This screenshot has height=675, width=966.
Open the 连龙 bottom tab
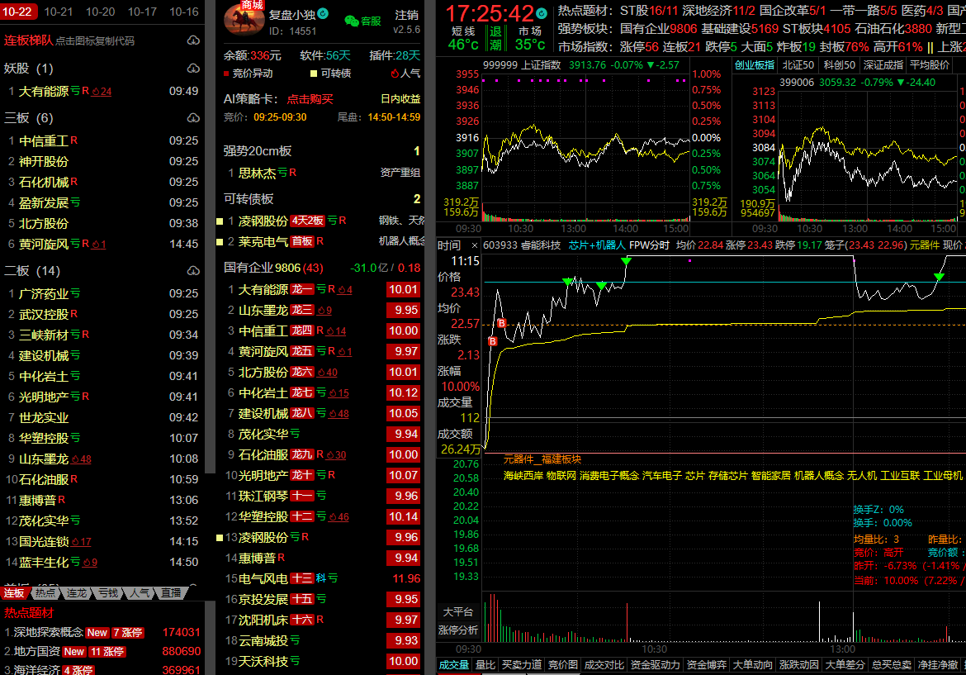coord(77,593)
